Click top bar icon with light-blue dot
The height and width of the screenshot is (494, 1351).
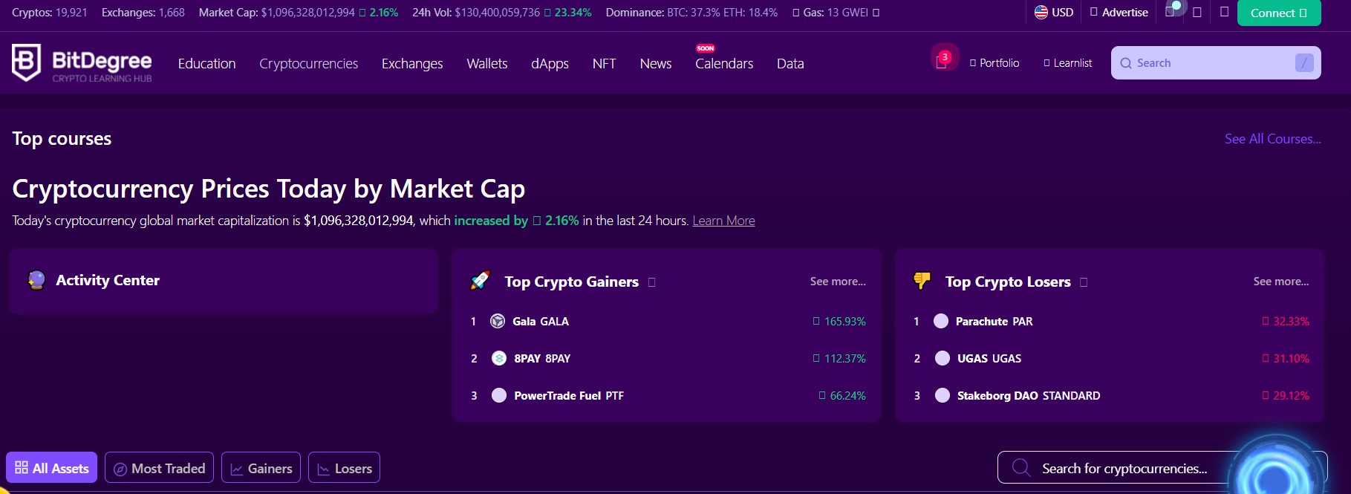pyautogui.click(x=1171, y=10)
